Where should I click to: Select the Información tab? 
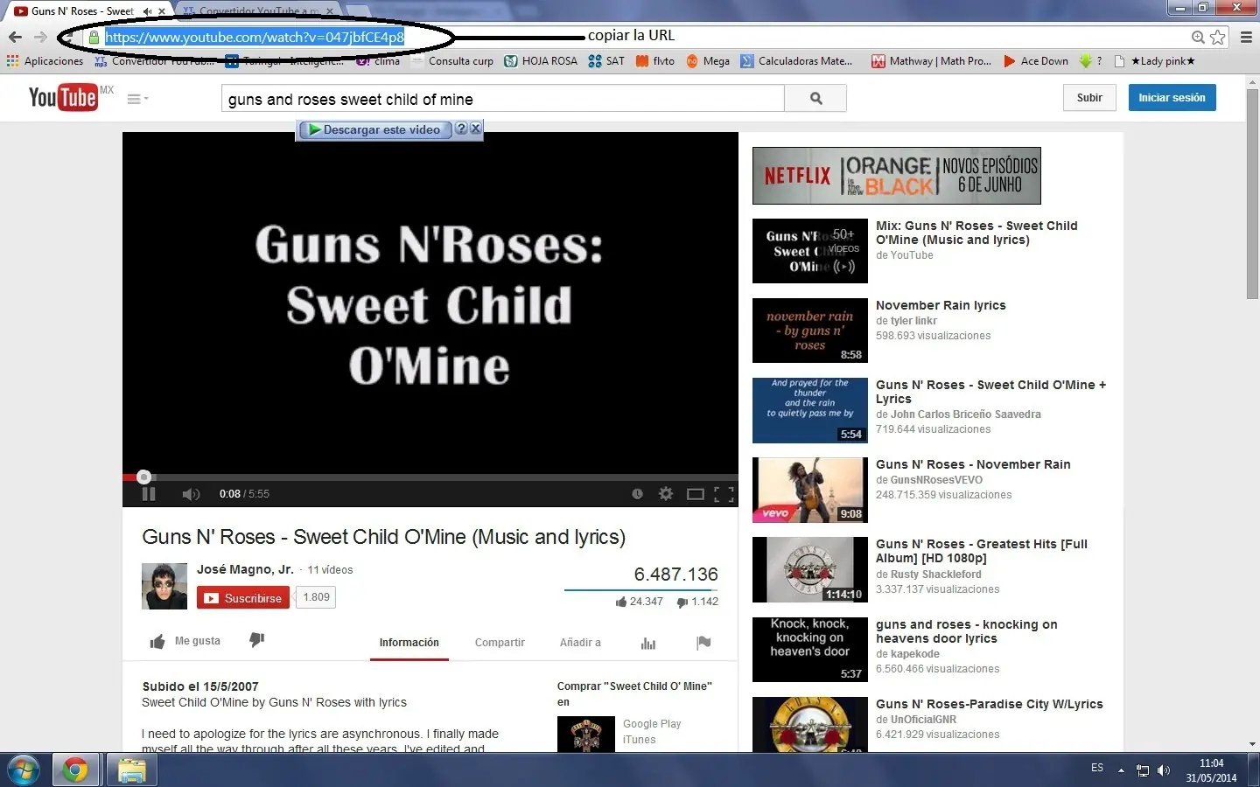click(409, 643)
